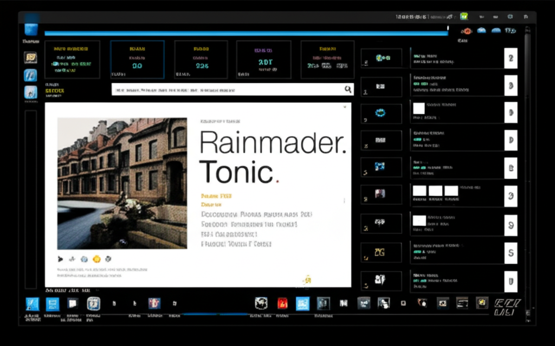
Task: Click the blue globe icon under the photo
Action: click(x=84, y=259)
